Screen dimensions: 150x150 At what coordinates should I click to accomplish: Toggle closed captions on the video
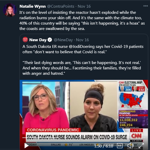[x=120, y=146]
